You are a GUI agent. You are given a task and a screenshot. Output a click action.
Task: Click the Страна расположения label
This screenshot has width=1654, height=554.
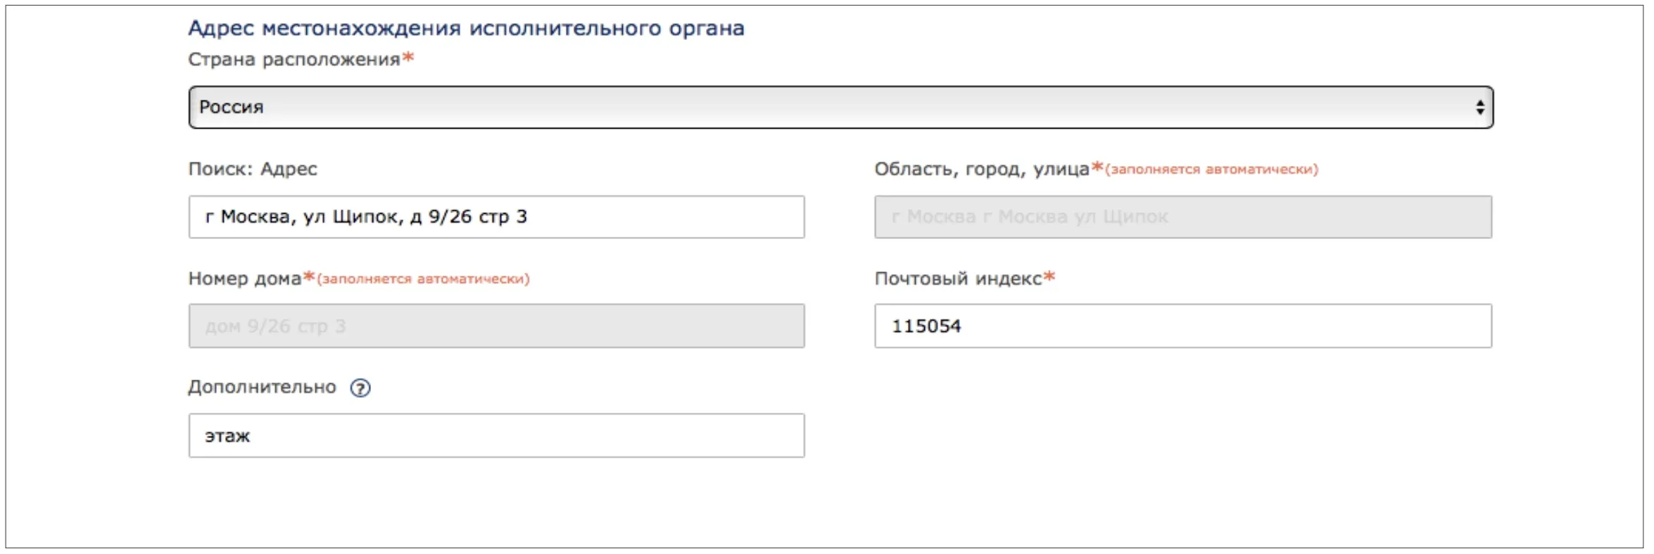tap(293, 60)
